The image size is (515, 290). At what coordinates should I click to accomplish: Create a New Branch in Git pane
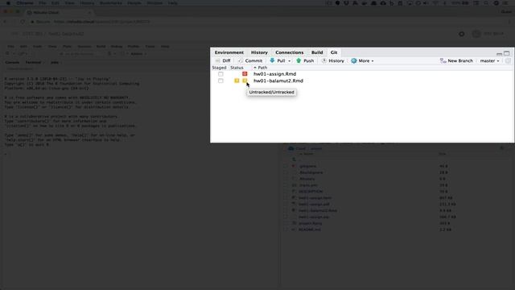point(456,61)
